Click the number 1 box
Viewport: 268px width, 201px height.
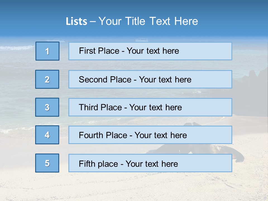(x=47, y=51)
